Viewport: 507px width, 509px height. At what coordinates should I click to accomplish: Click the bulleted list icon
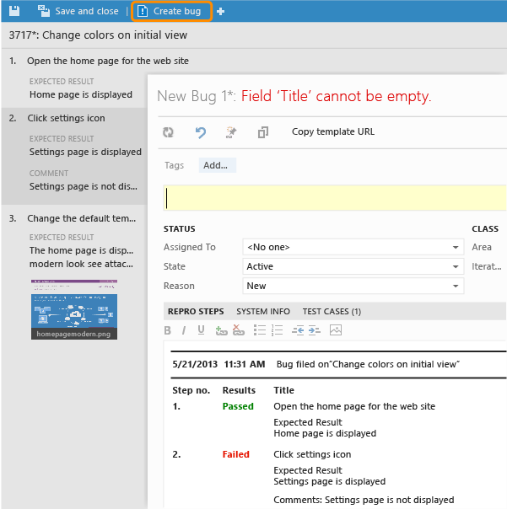[x=261, y=330]
